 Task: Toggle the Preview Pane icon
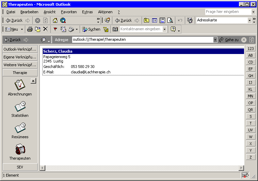tap(162, 20)
